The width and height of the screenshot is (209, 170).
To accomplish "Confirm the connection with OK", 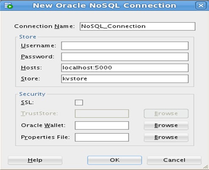I will click(114, 160).
